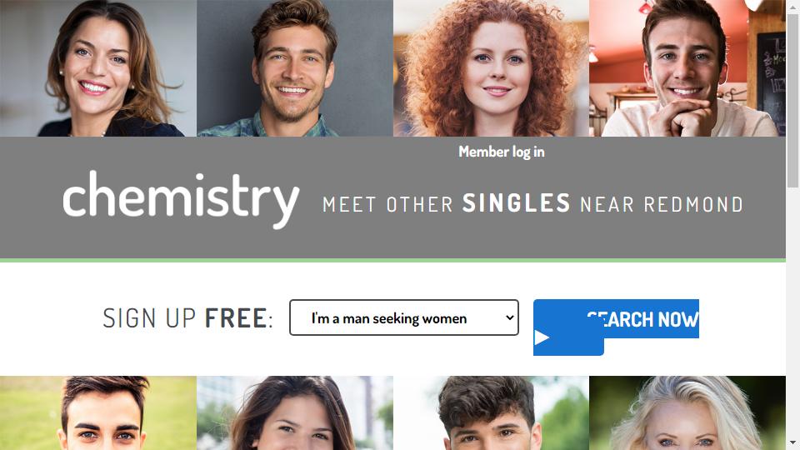Select the brunette woman's photo at top left
This screenshot has height=450, width=800.
point(98,67)
